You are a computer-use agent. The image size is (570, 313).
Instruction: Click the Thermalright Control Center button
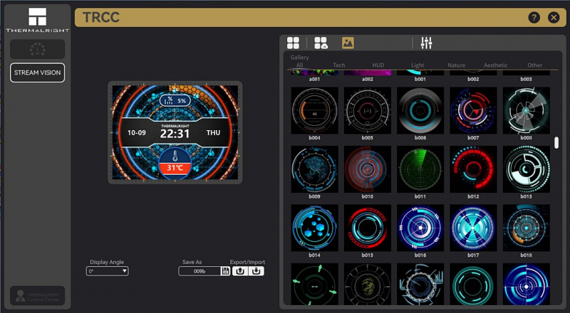pyautogui.click(x=37, y=296)
